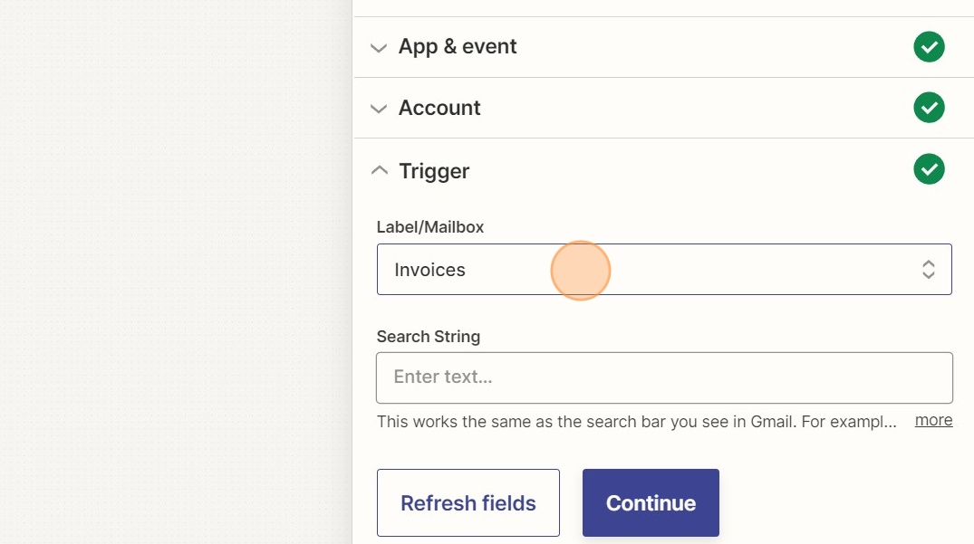
Task: Click the Refresh fields button
Action: click(x=468, y=502)
